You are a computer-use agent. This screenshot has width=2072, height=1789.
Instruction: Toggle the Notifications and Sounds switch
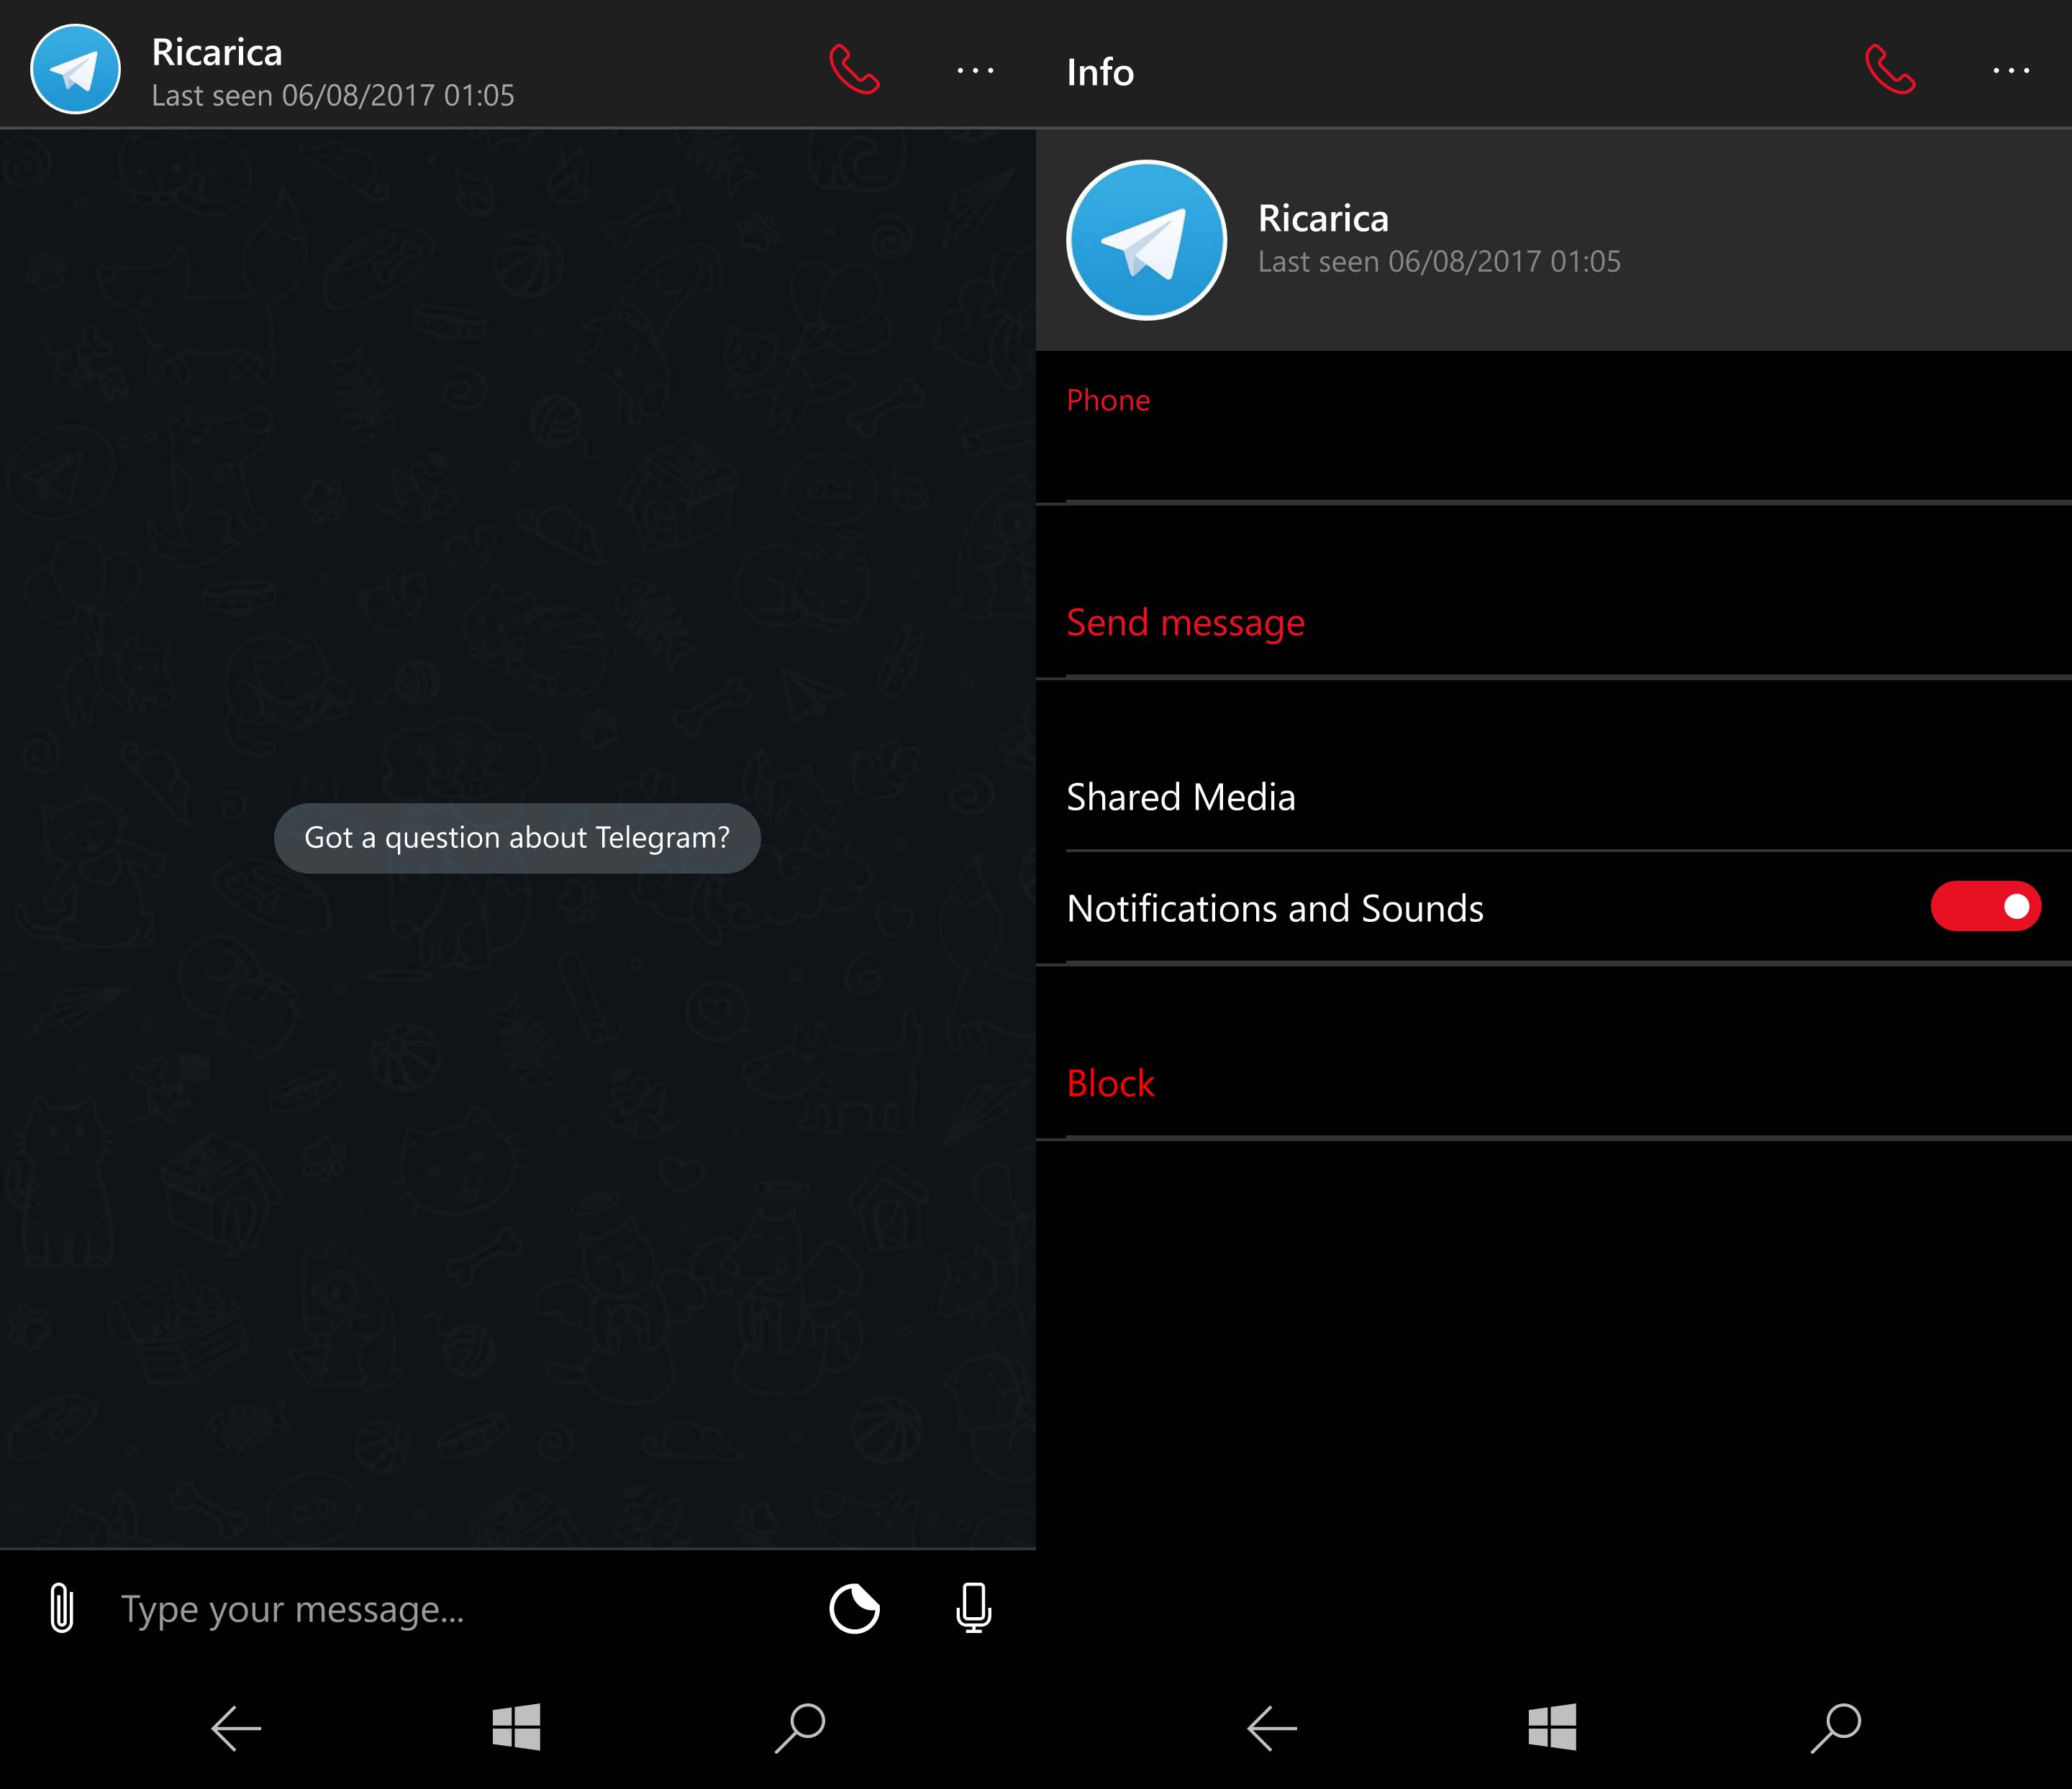pyautogui.click(x=1985, y=907)
